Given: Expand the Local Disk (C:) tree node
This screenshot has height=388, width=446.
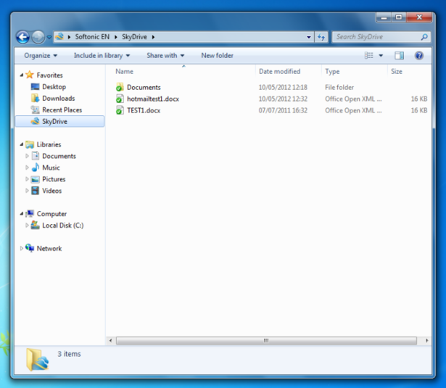Looking at the screenshot, I should pos(28,226).
